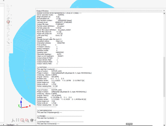Open the shaded cube display-style icon

tap(32, 120)
